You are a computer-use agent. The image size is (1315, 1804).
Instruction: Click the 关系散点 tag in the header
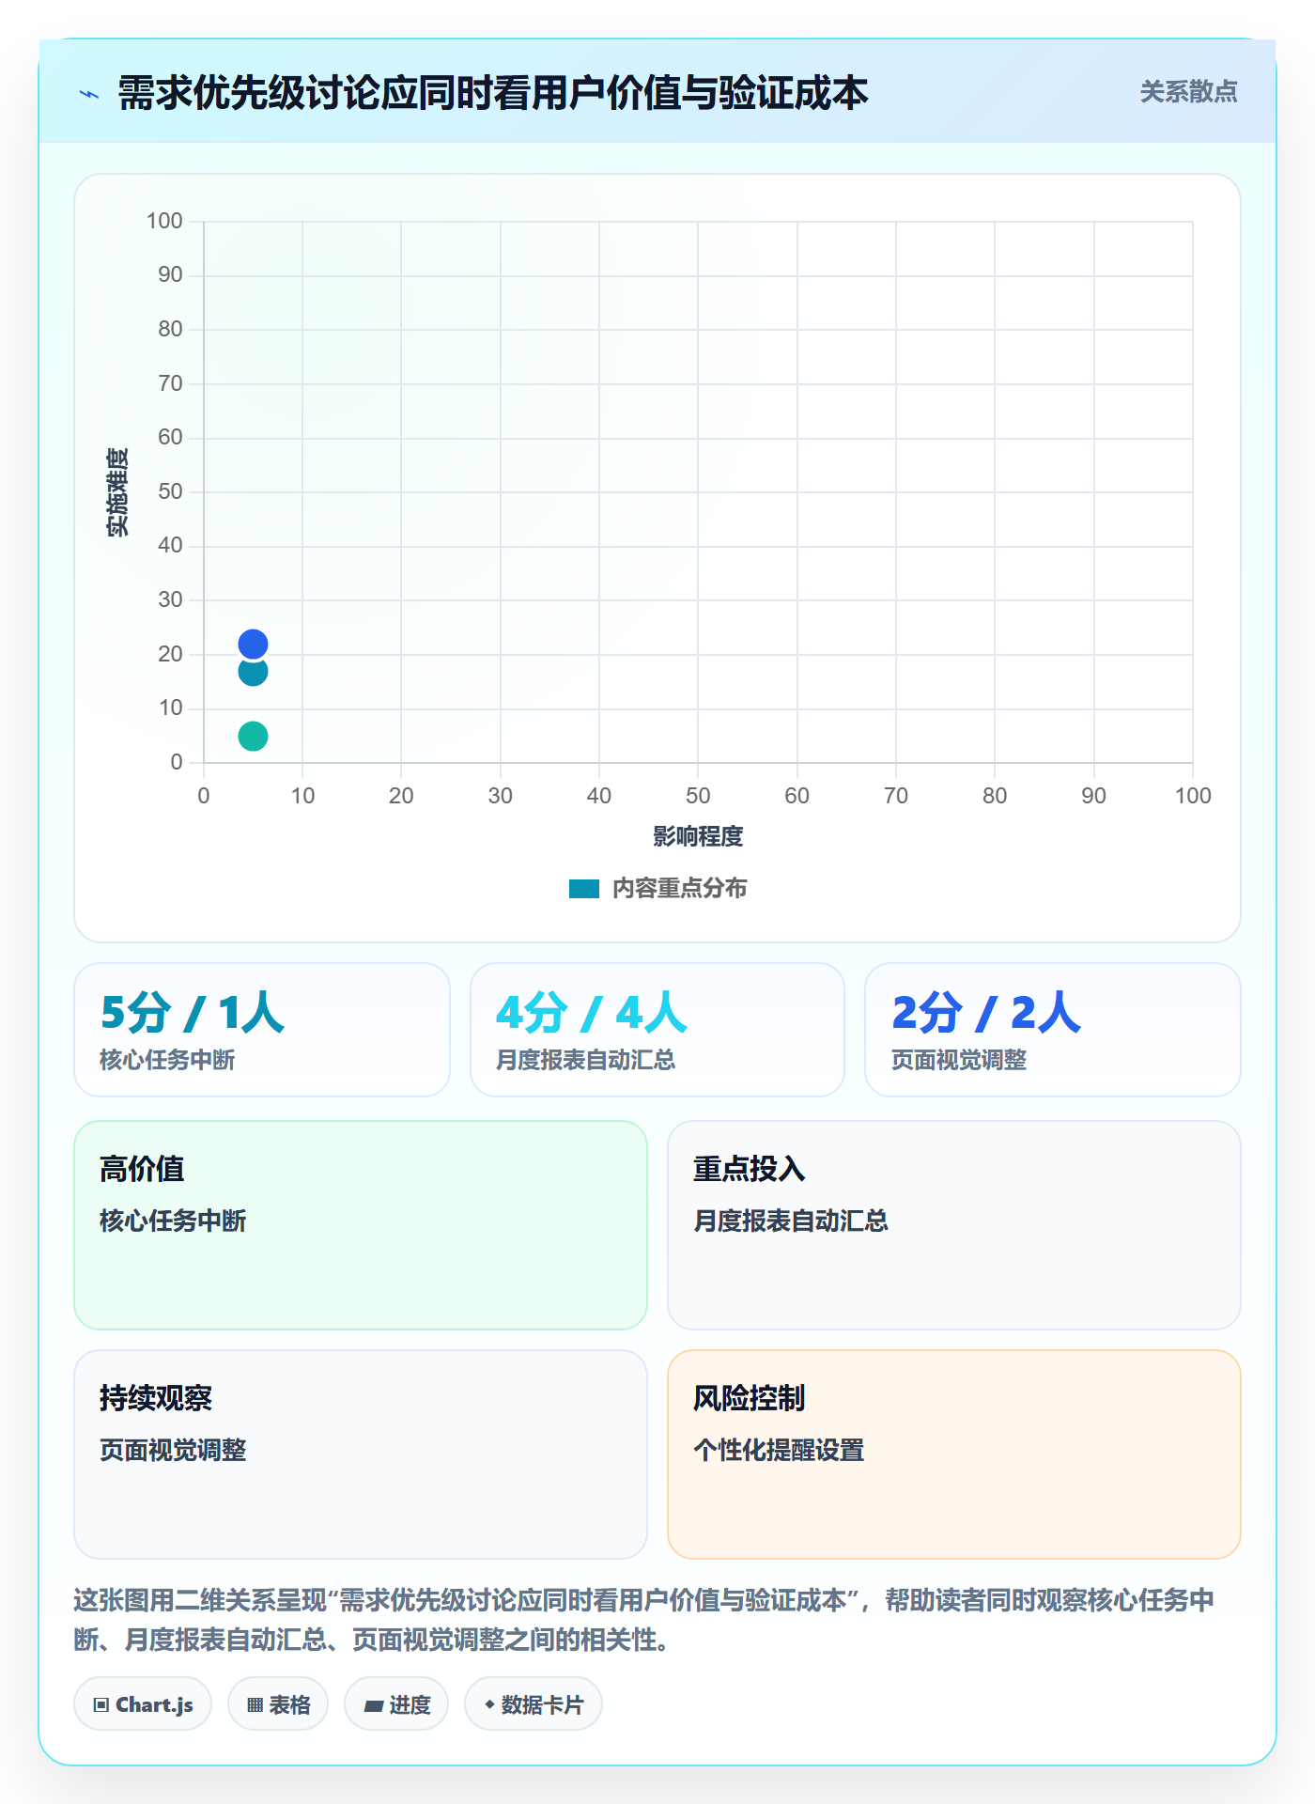tap(1188, 92)
